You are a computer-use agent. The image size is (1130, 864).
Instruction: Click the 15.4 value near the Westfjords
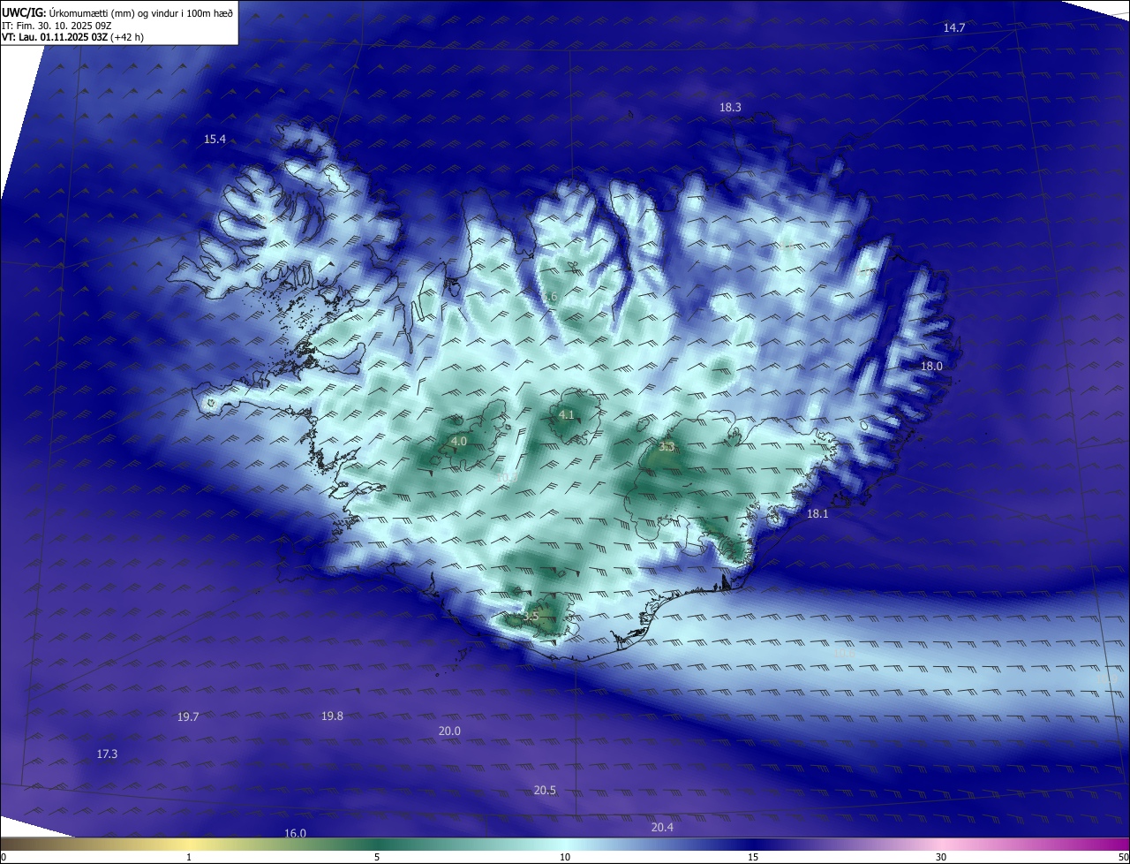(x=215, y=140)
